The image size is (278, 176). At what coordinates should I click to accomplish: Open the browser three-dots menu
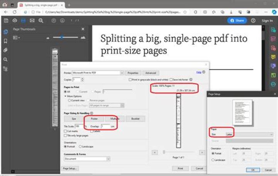point(266,12)
